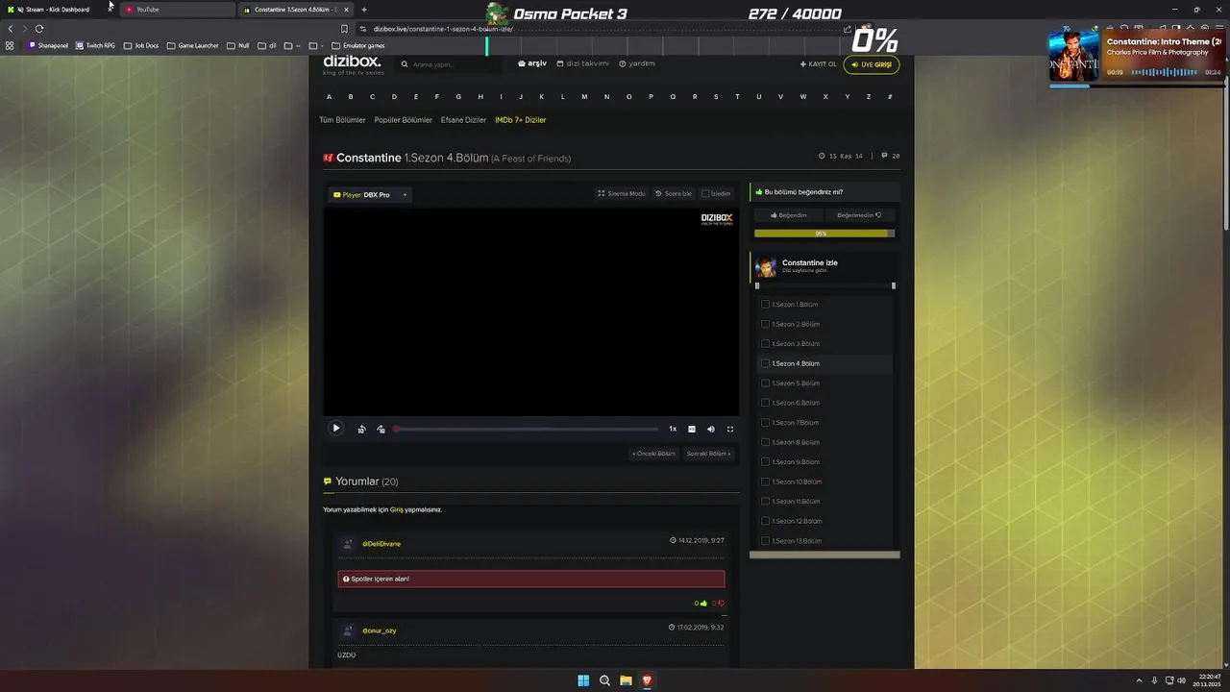The height and width of the screenshot is (692, 1230).
Task: Open Efsane Diziler tab
Action: tap(463, 120)
